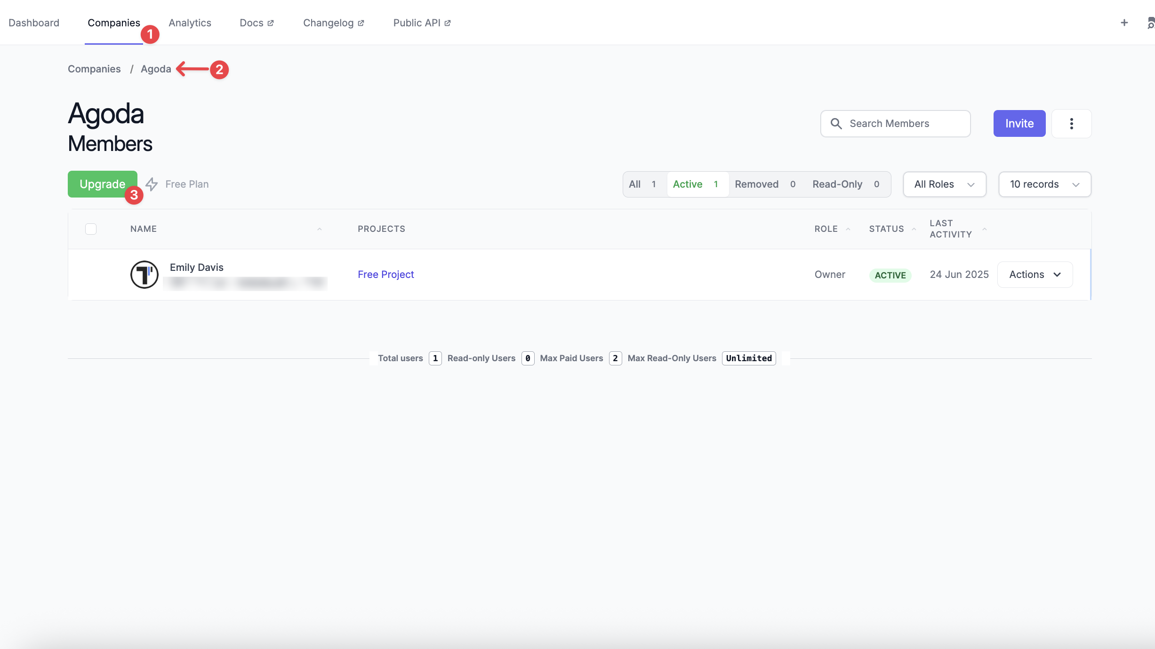Click the plus icon in top bar
Image resolution: width=1155 pixels, height=649 pixels.
[x=1124, y=23]
